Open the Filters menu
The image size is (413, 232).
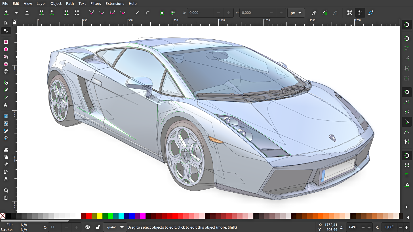coord(96,3)
